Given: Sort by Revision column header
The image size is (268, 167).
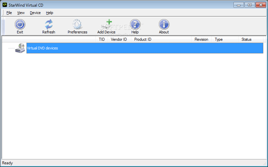Looking at the screenshot, I should pos(201,39).
